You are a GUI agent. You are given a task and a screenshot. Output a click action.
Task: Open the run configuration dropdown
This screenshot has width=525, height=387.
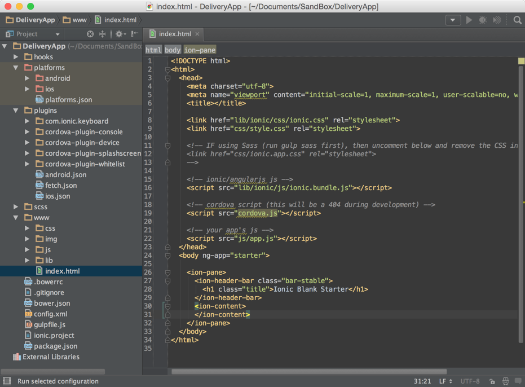453,20
